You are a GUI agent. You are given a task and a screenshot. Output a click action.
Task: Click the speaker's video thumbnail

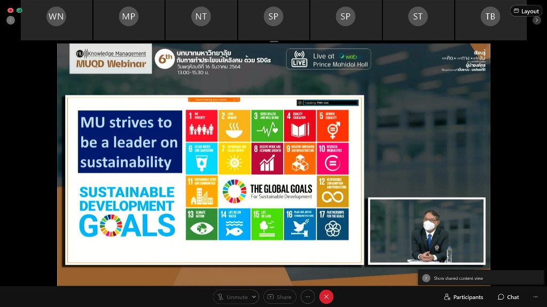click(x=426, y=231)
